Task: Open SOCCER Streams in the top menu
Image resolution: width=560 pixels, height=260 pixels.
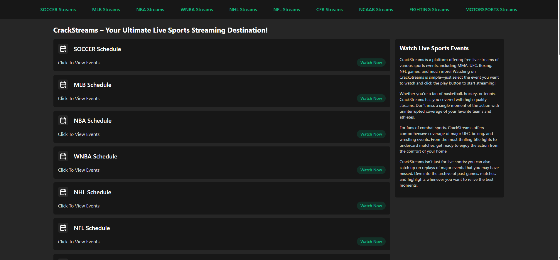Action: tap(58, 10)
